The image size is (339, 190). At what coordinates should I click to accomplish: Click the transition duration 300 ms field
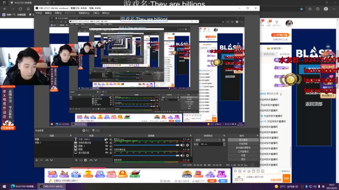[211, 144]
